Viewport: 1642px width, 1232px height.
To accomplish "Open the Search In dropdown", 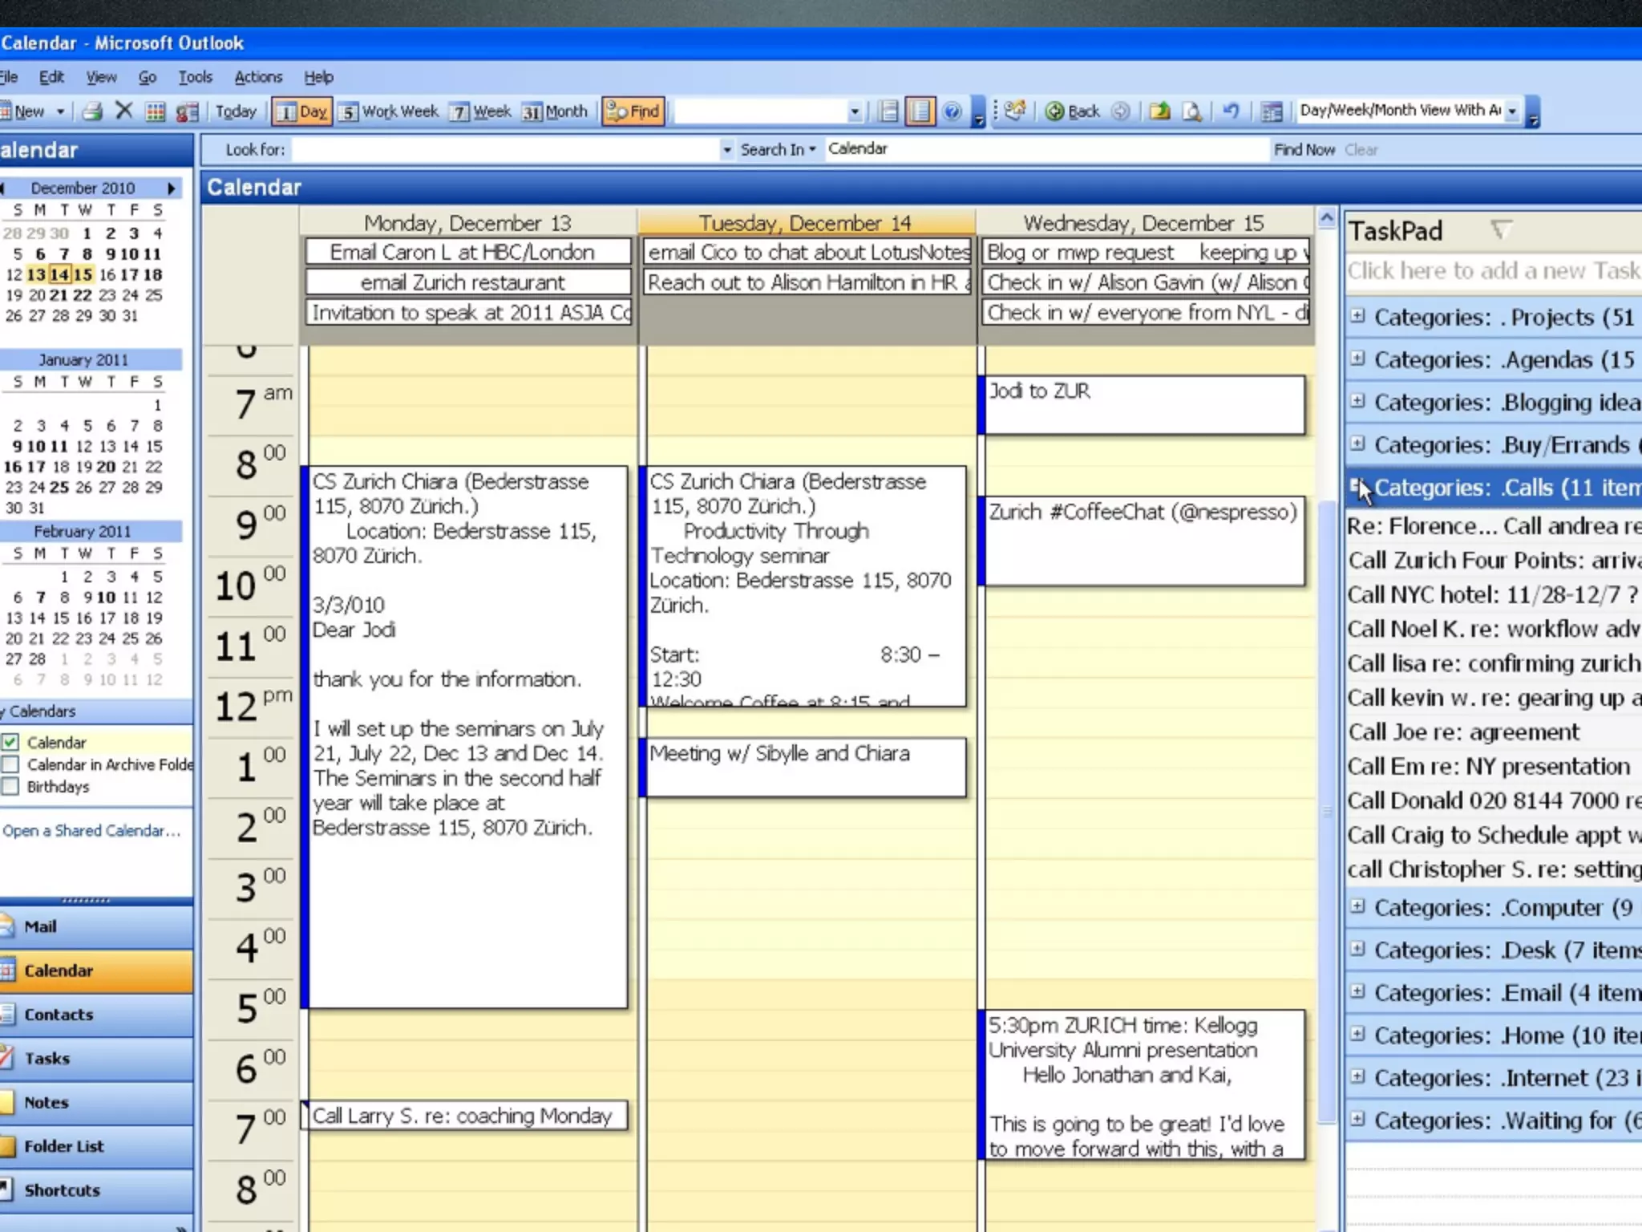I will tap(778, 149).
